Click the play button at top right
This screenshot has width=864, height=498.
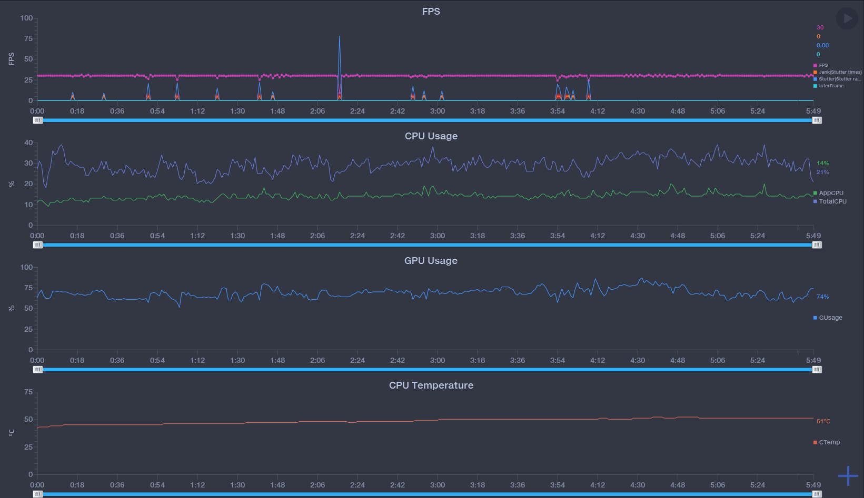(847, 18)
